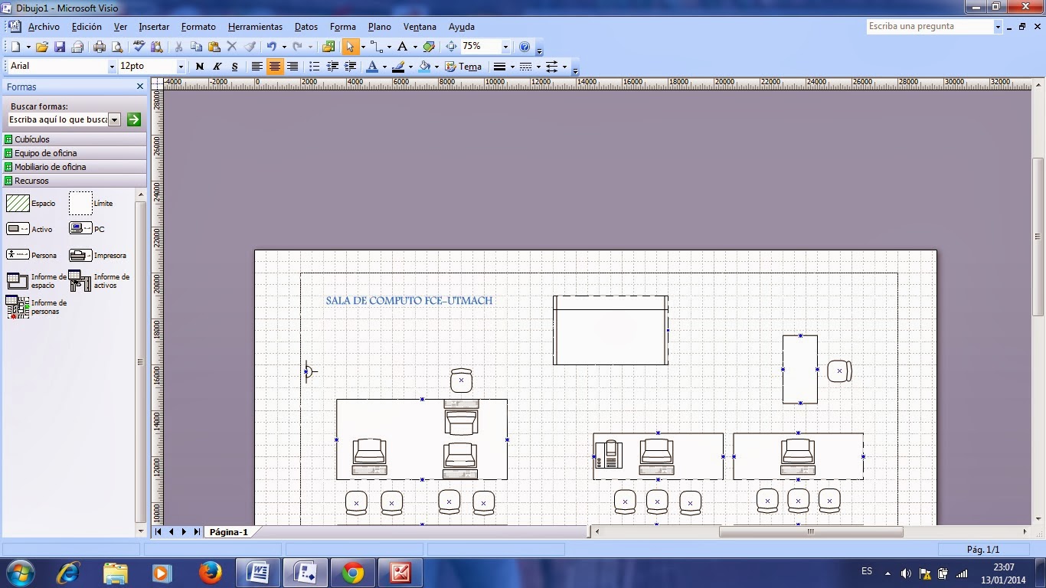1046x588 pixels.
Task: Switch to the Página-1 tab
Action: 229,531
